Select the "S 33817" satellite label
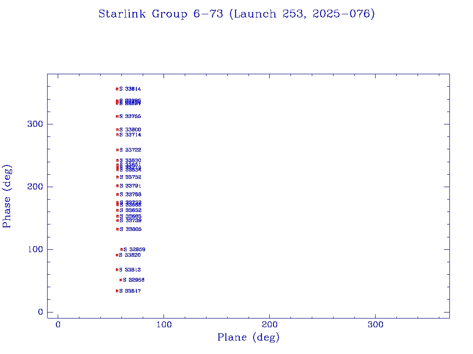Screen dimensions: 473x354 [130, 291]
